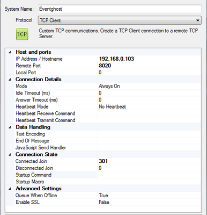207x215 pixels.
Task: Select the Connected Join property label
Action: [31, 161]
